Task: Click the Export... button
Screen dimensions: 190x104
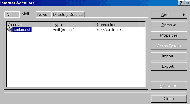Action: (x=169, y=67)
